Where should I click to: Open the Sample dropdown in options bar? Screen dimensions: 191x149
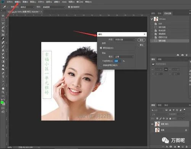point(54,7)
